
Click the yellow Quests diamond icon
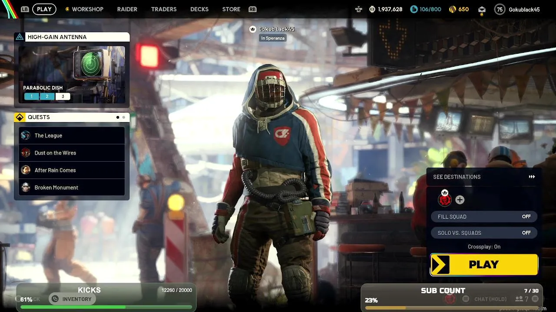(20, 117)
